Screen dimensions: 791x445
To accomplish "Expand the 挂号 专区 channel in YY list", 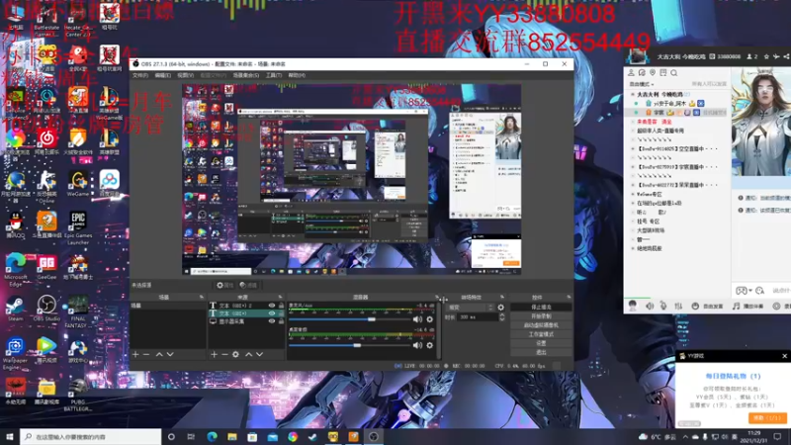I will point(633,222).
